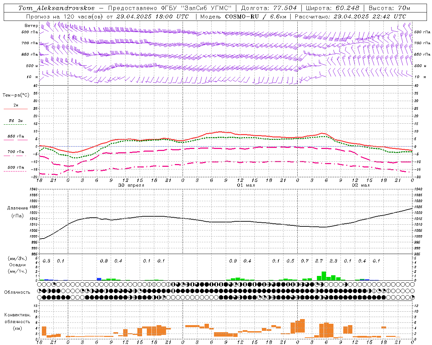Select the (мм/3ч.) precipitation unit label
The width and height of the screenshot is (432, 345).
pyautogui.click(x=17, y=258)
